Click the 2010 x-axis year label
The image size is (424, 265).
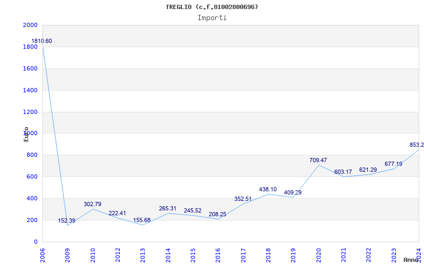pyautogui.click(x=93, y=255)
